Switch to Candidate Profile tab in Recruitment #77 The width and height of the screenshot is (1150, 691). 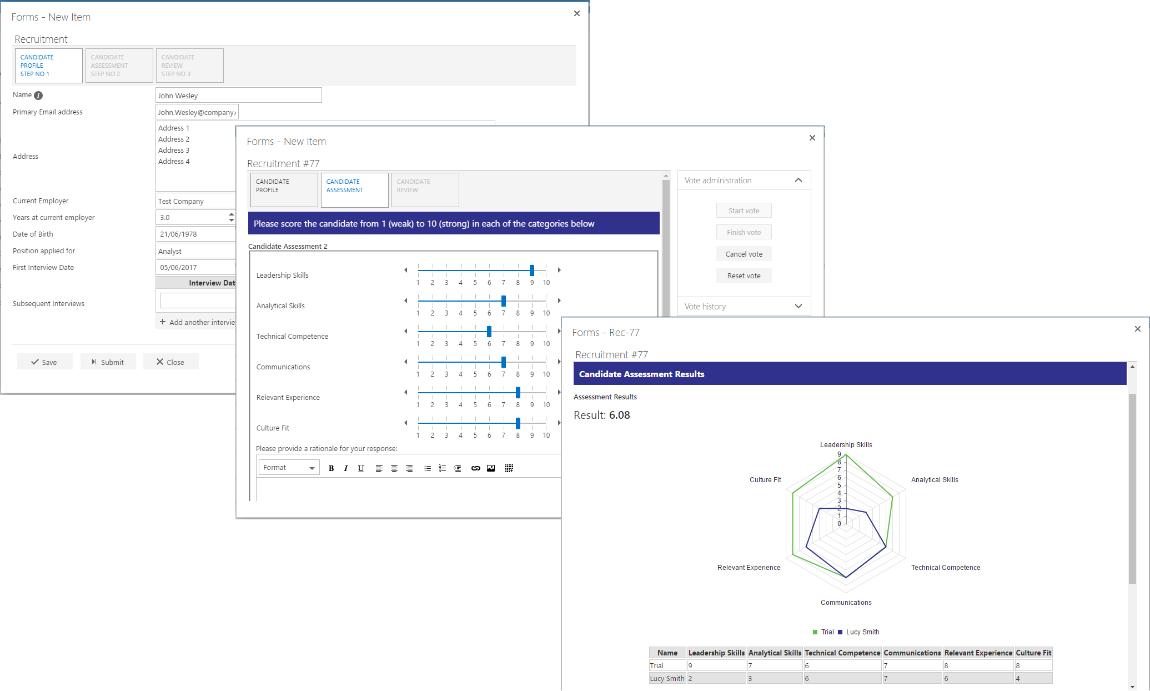[x=284, y=190]
